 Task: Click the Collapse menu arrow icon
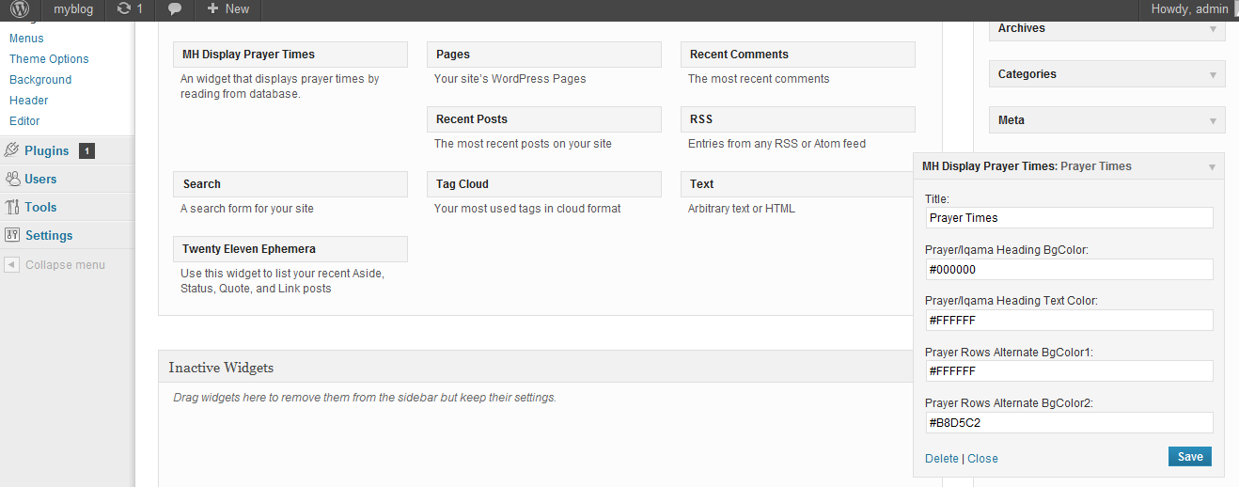(11, 264)
